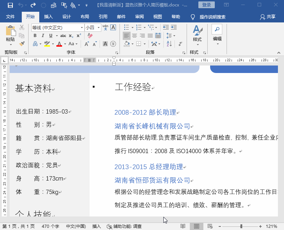Click the 登录 sign-in button
Image resolution: width=284 pixels, height=230 pixels.
click(x=207, y=5)
